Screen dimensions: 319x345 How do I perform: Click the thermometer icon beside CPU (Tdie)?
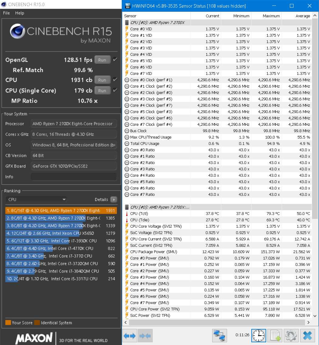(x=127, y=220)
